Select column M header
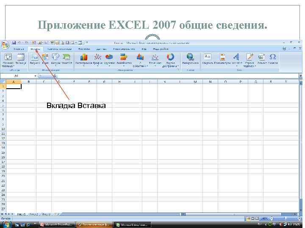This screenshot has height=228, width=305. click(195, 82)
